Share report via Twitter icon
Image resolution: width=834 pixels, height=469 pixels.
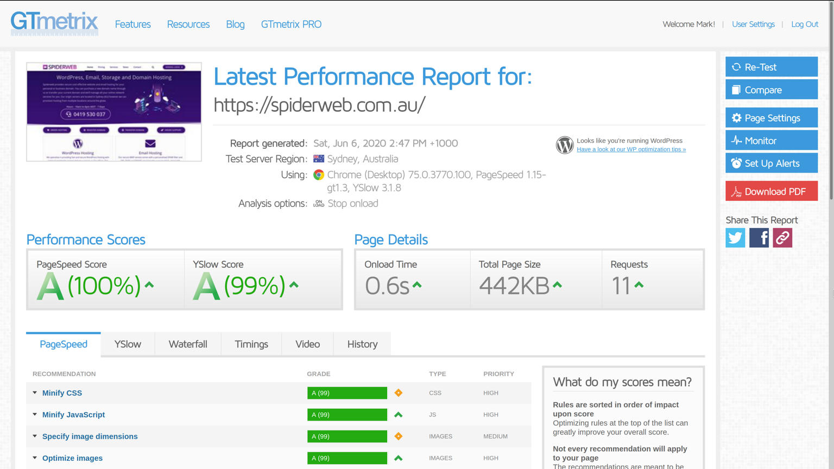(x=735, y=238)
